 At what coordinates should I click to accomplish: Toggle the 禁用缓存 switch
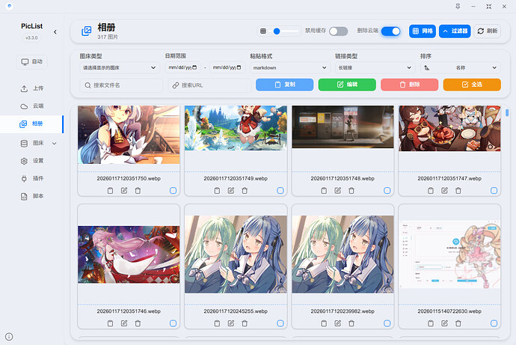[x=339, y=31]
